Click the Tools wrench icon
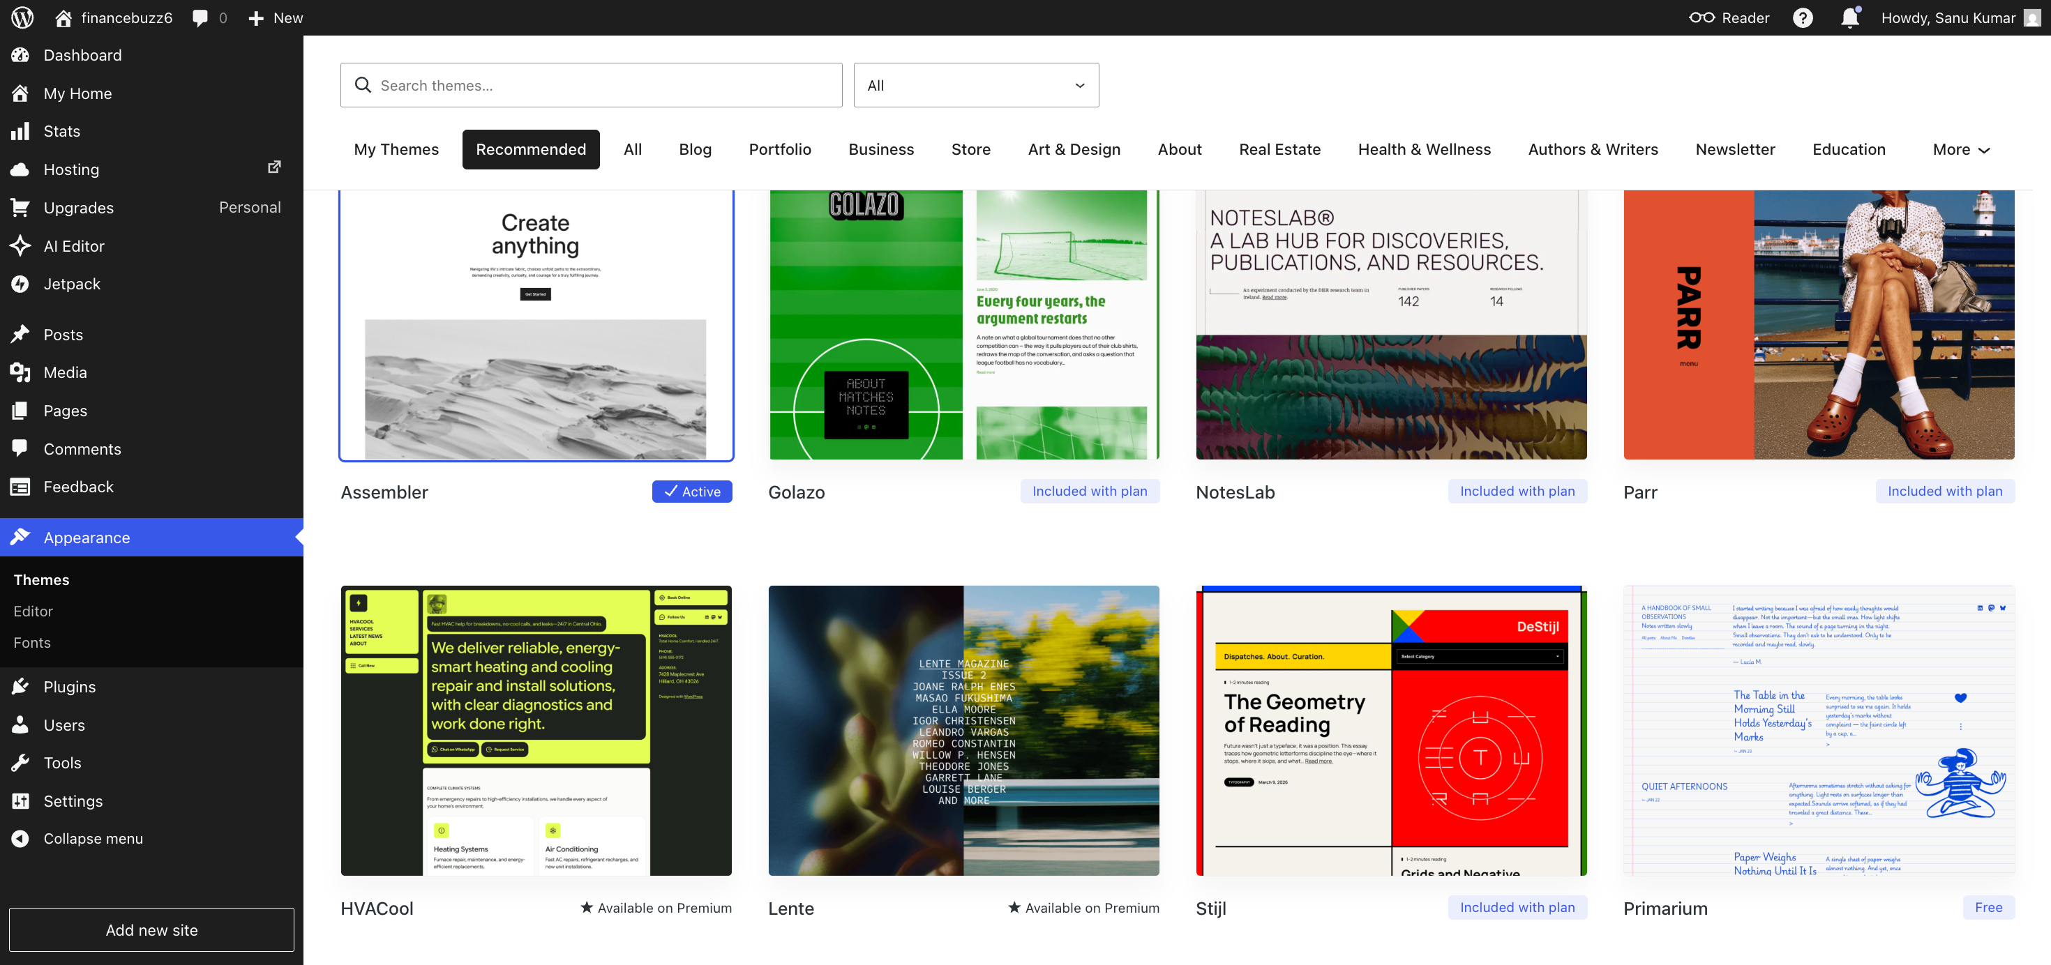 pyautogui.click(x=21, y=763)
